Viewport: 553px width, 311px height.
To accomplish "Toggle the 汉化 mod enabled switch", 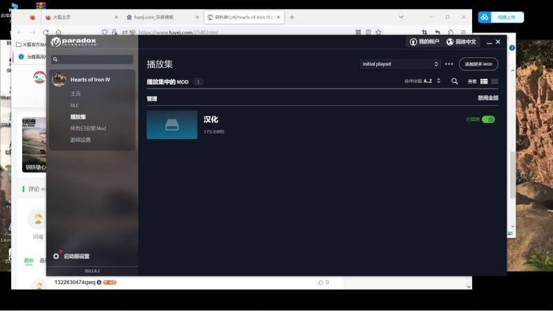I will 489,120.
